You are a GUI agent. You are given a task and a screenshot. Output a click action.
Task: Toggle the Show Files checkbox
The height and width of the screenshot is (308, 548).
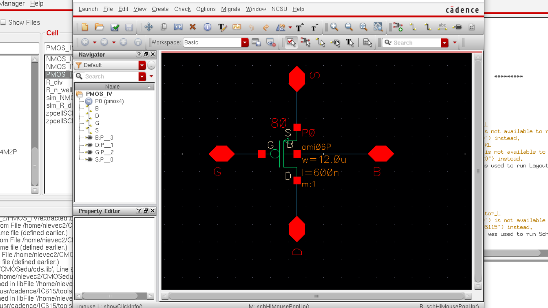[3, 23]
